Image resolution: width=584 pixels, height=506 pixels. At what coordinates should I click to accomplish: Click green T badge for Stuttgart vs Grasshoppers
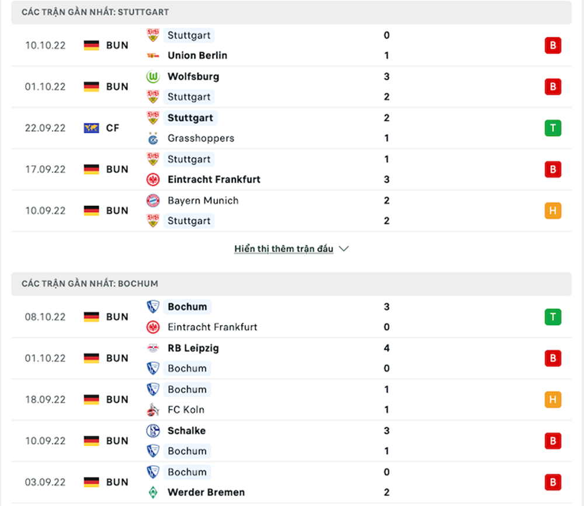tap(552, 128)
